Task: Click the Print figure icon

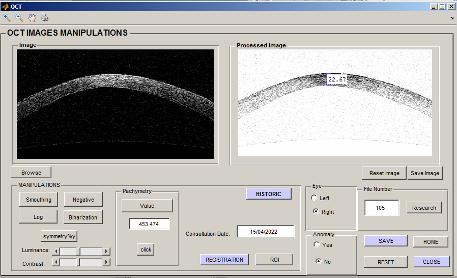Action: (45, 18)
